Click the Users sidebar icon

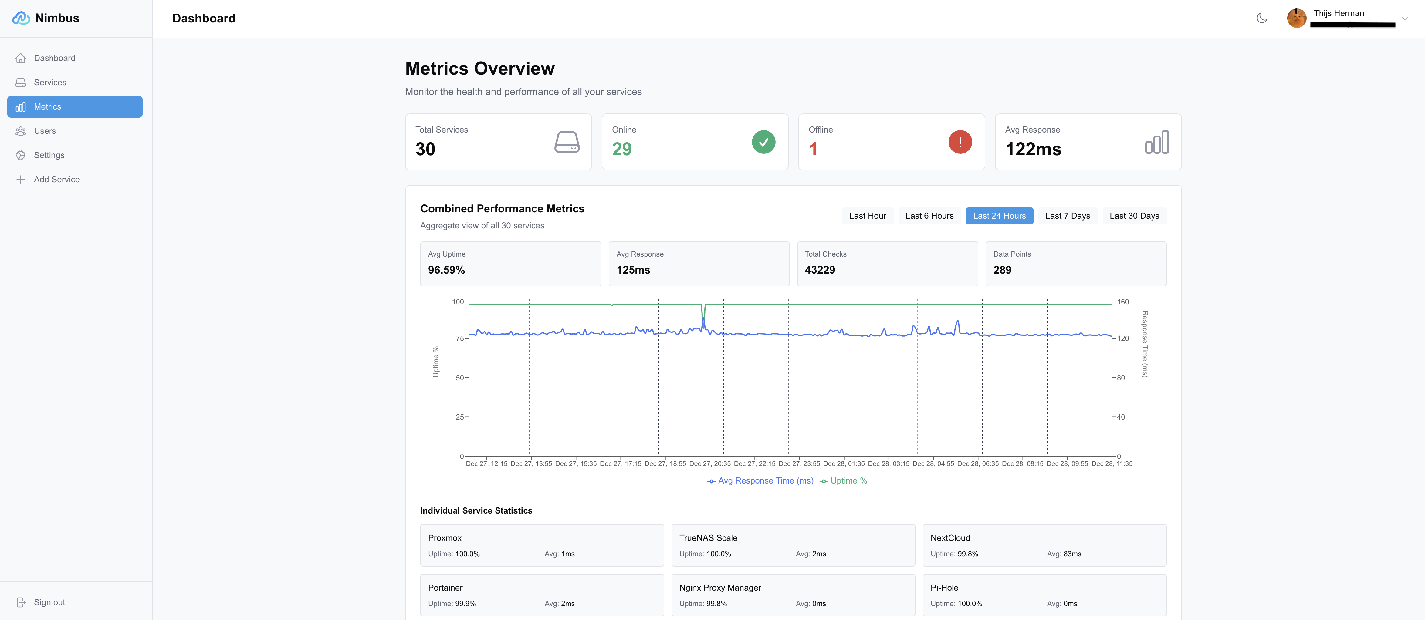(20, 131)
